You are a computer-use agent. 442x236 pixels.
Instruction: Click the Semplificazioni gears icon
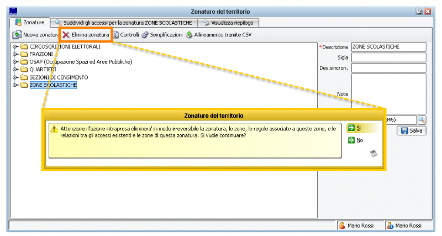click(x=145, y=35)
